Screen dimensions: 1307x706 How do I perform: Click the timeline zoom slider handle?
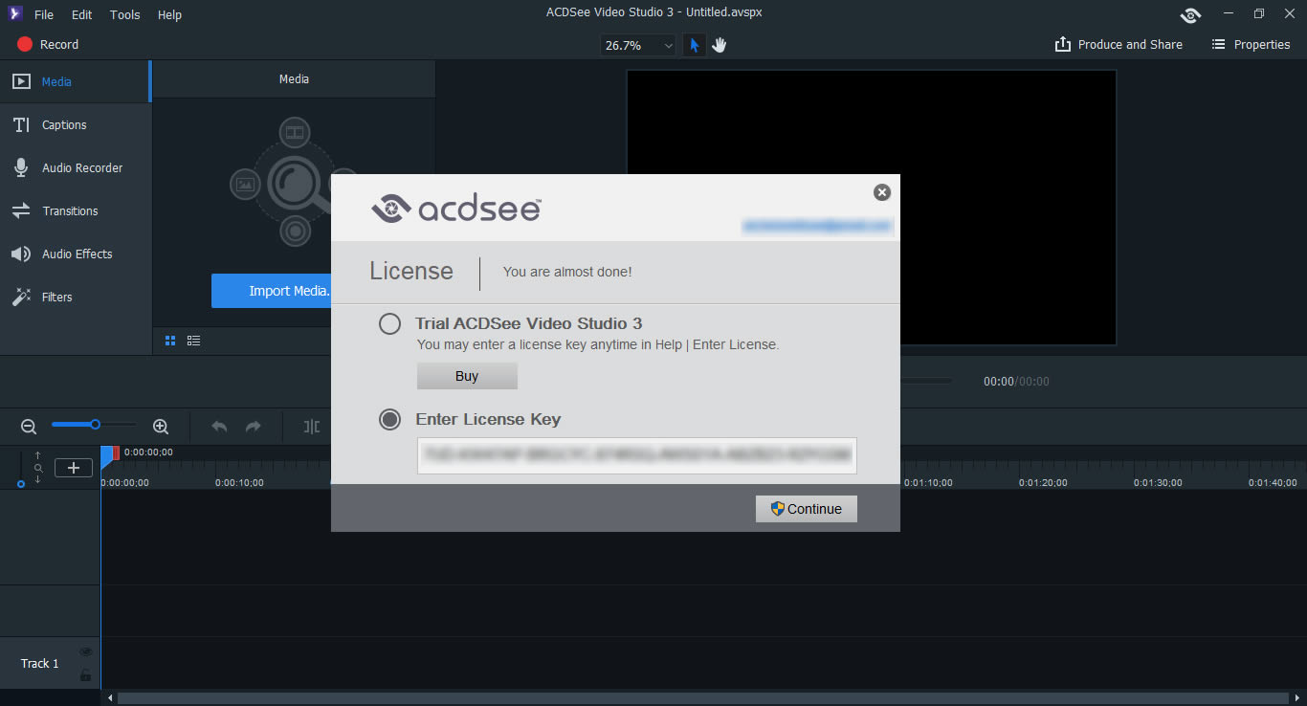96,425
